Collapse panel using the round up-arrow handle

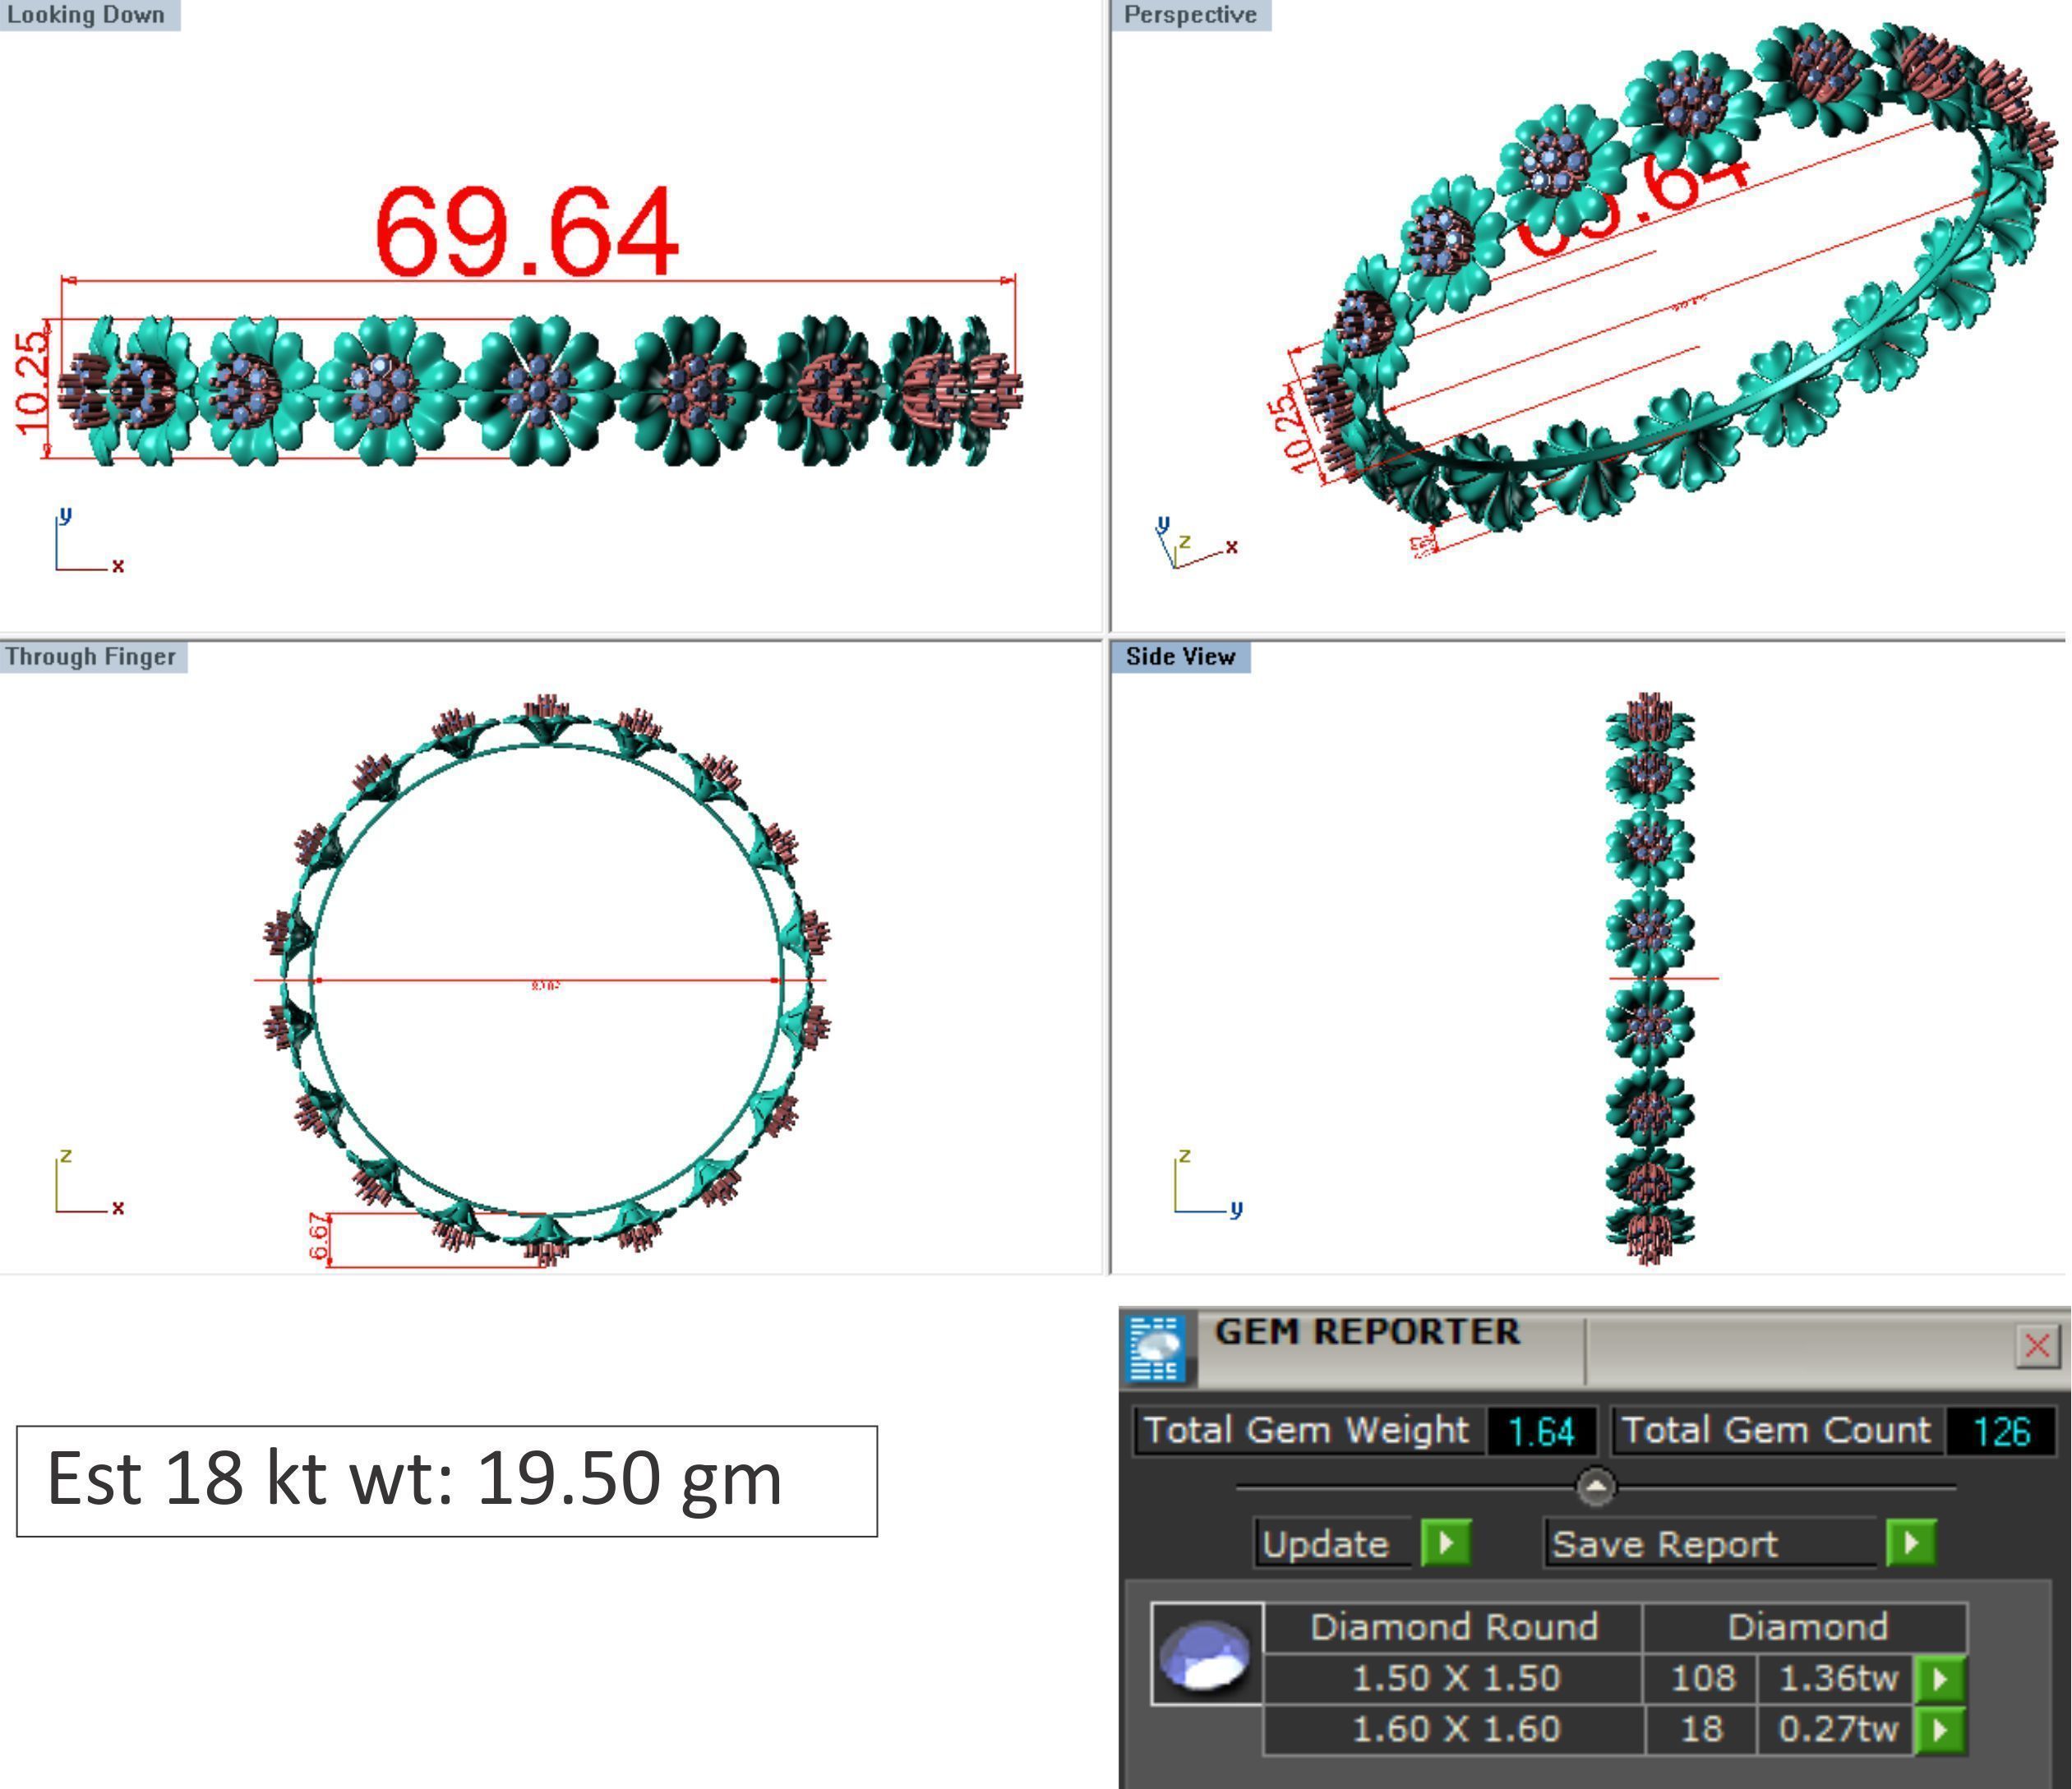click(x=1595, y=1487)
